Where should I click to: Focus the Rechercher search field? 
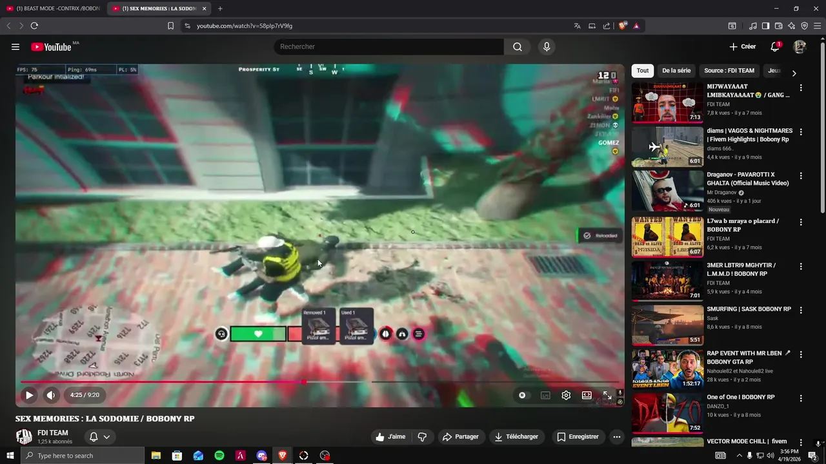pyautogui.click(x=389, y=46)
